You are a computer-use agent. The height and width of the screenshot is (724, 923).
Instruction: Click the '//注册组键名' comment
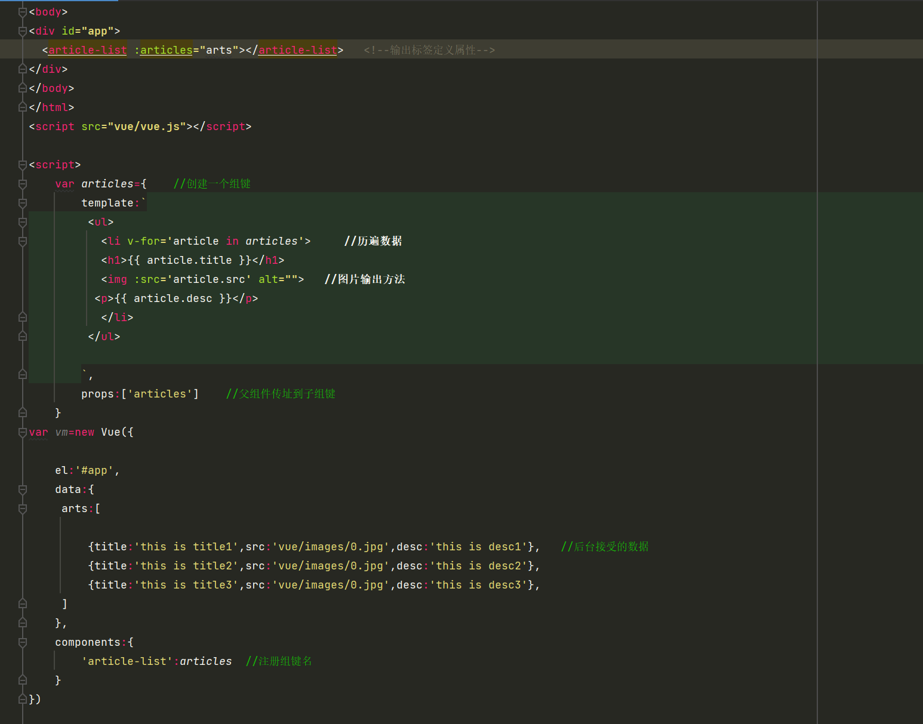pyautogui.click(x=279, y=661)
